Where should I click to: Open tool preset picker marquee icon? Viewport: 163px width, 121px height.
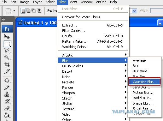coord(8,11)
